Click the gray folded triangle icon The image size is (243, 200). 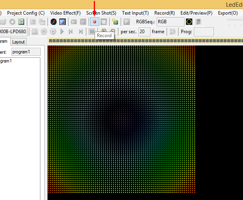pyautogui.click(x=127, y=22)
